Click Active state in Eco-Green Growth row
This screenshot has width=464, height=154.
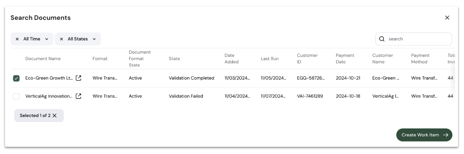[x=135, y=78]
